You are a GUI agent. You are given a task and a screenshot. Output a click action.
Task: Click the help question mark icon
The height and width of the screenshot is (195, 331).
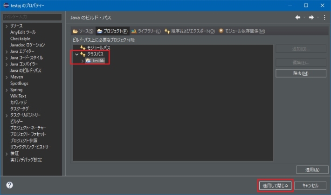coord(9,185)
